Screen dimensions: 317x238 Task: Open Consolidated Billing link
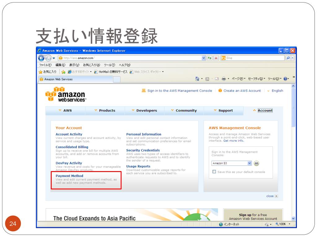[72, 147]
